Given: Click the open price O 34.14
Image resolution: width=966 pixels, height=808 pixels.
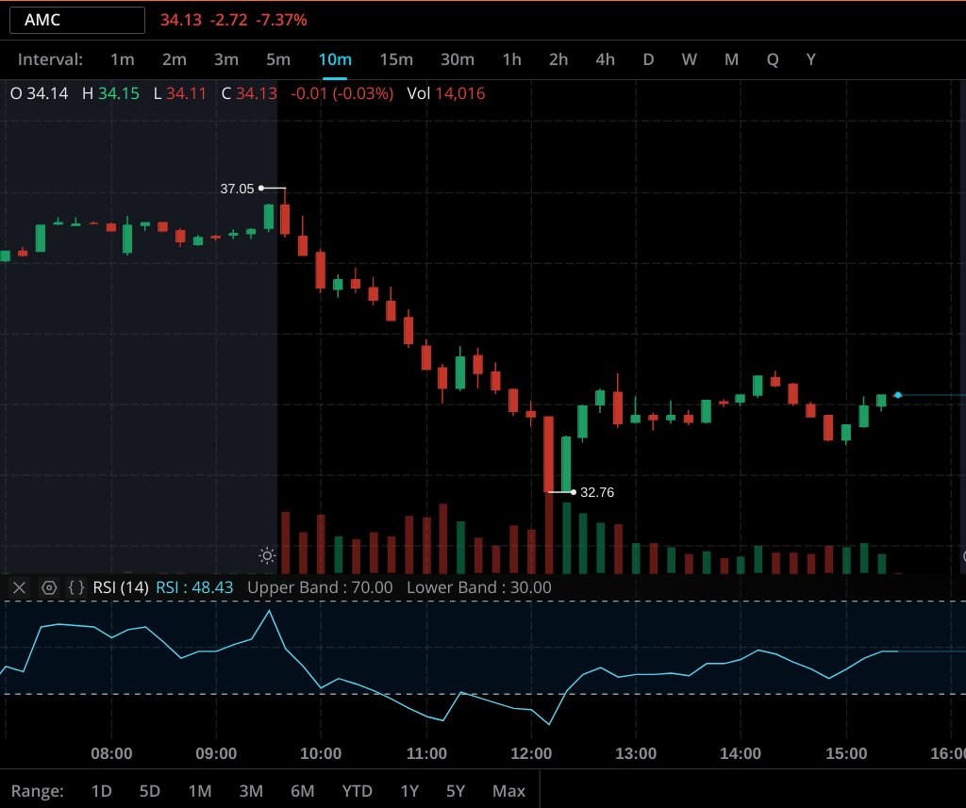Looking at the screenshot, I should click(x=39, y=93).
